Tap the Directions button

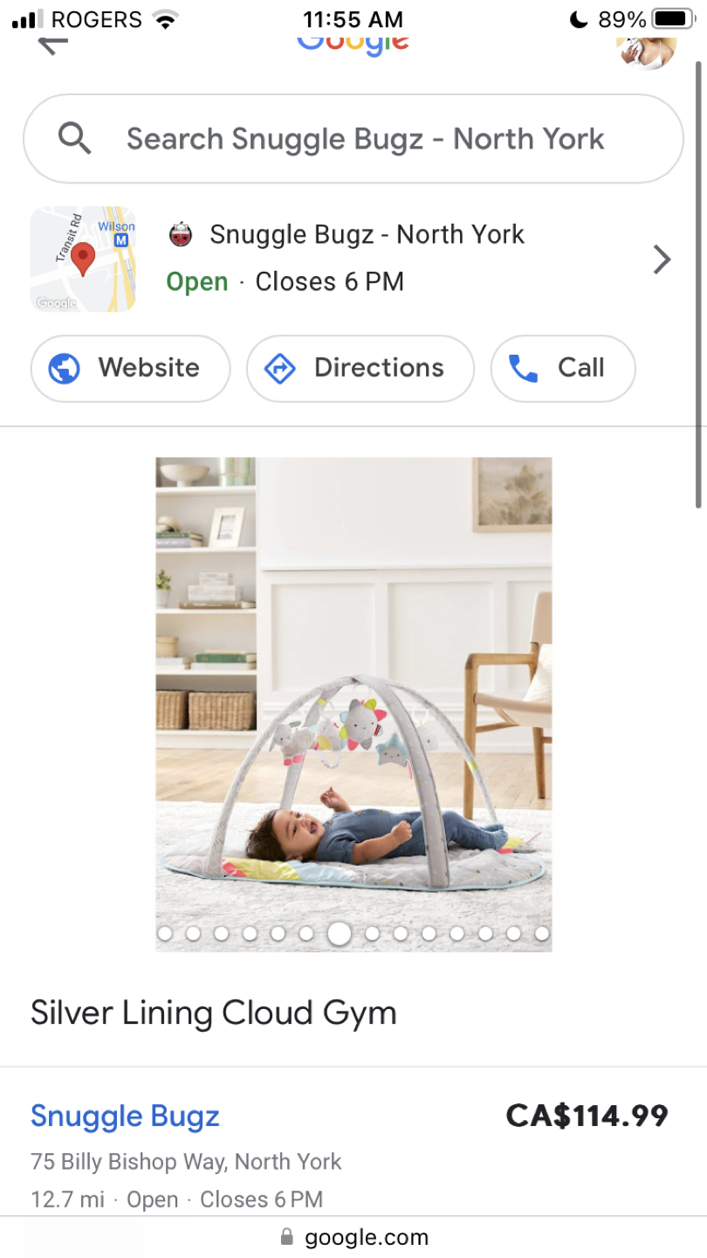tap(360, 368)
